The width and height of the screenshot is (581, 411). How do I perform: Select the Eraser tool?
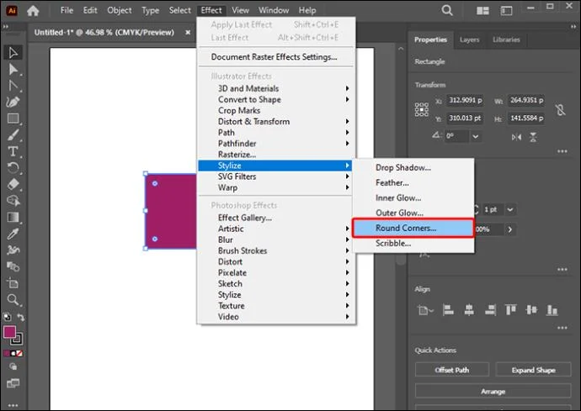pyautogui.click(x=13, y=184)
